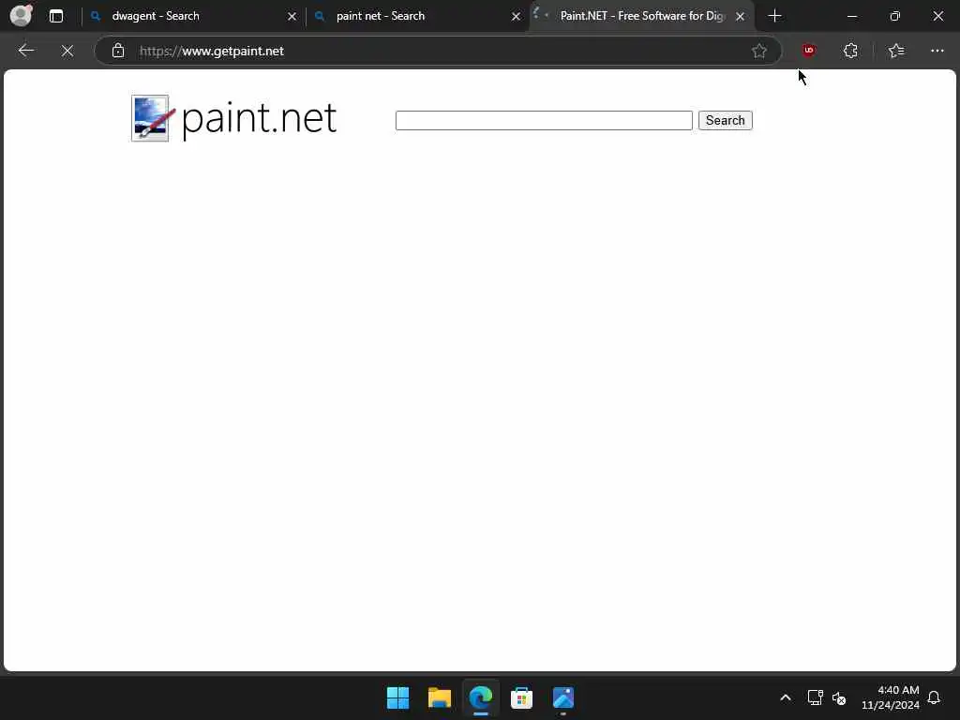Click the muted volume tray icon

coord(839,697)
